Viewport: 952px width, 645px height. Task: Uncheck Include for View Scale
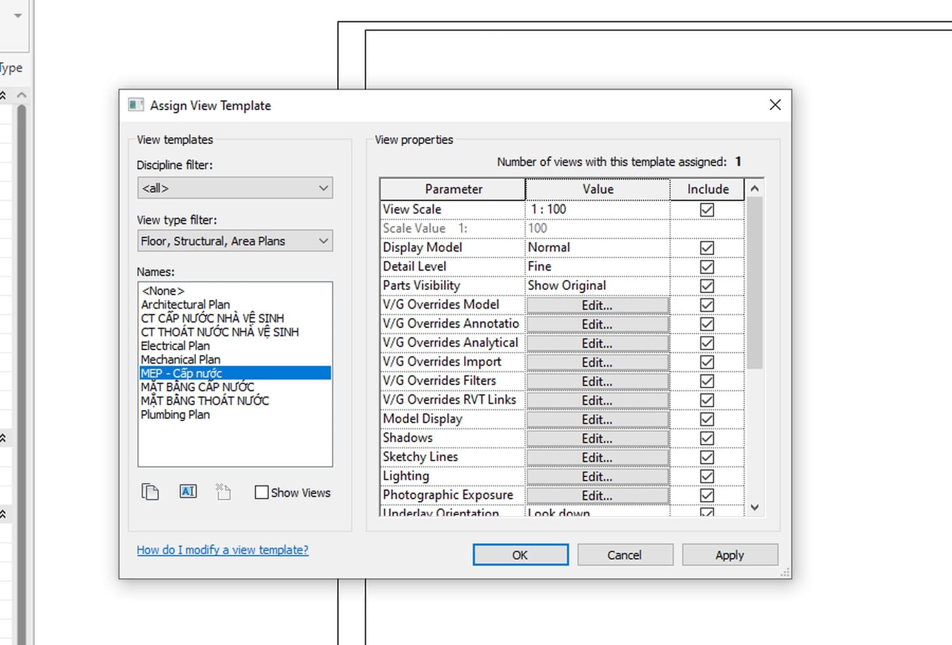707,210
